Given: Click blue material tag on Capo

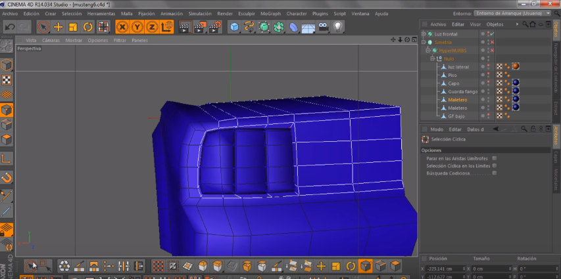Looking at the screenshot, I should click(516, 83).
